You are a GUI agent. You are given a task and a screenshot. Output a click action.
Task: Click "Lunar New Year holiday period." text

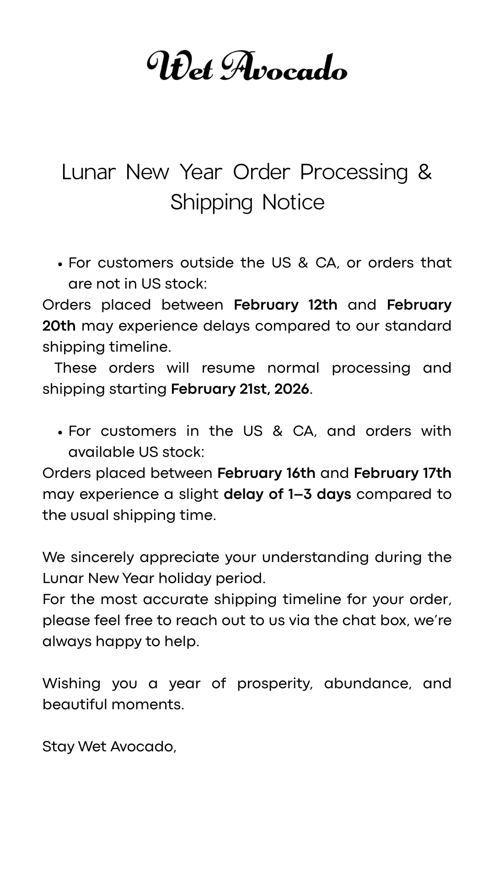(154, 578)
